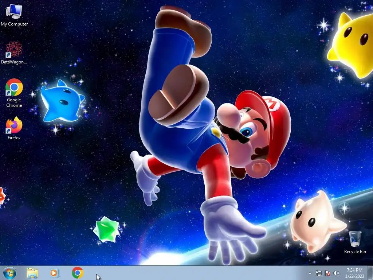Click the "Firefox" label text
Viewport: 373px width, 280px height.
click(14, 137)
